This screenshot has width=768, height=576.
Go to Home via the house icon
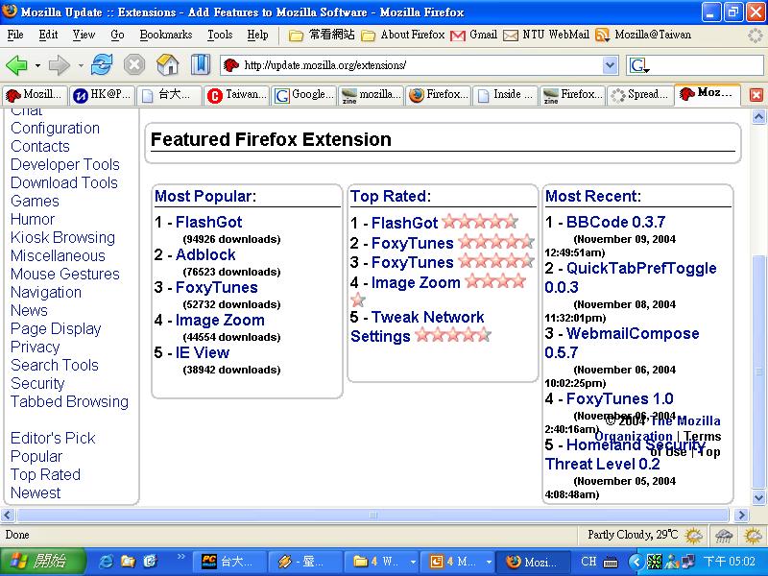coord(167,64)
